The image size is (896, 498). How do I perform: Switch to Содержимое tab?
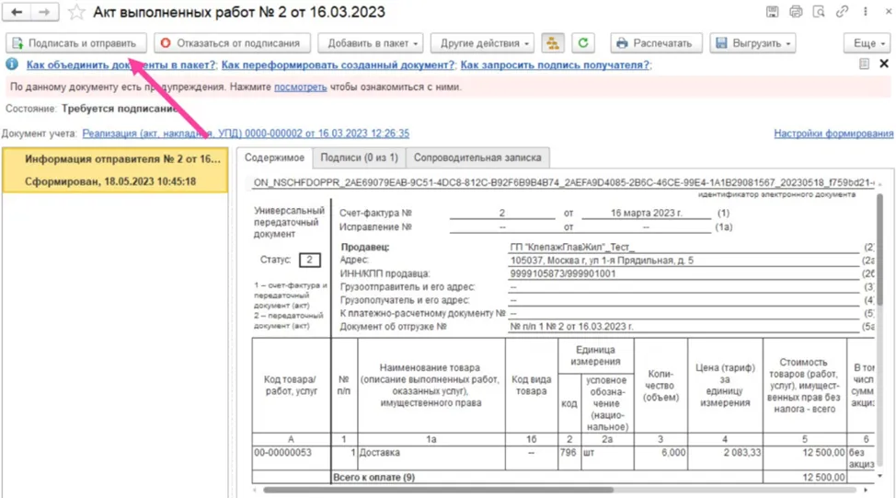click(275, 157)
